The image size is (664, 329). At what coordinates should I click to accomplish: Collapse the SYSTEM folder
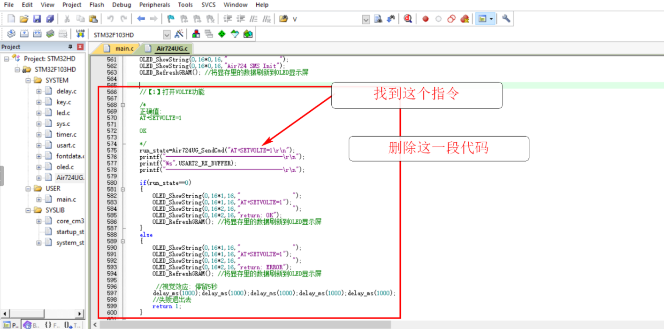pyautogui.click(x=28, y=80)
